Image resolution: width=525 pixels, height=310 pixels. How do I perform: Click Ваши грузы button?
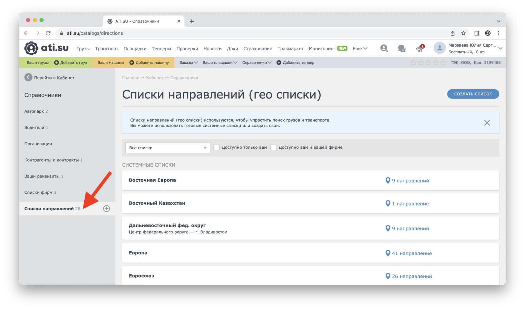point(37,62)
